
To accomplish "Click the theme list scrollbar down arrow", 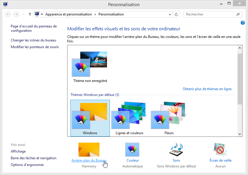I will coord(240,134).
